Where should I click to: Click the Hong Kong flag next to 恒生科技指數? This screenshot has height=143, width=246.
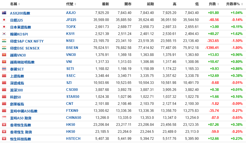pyautogui.click(x=4, y=139)
